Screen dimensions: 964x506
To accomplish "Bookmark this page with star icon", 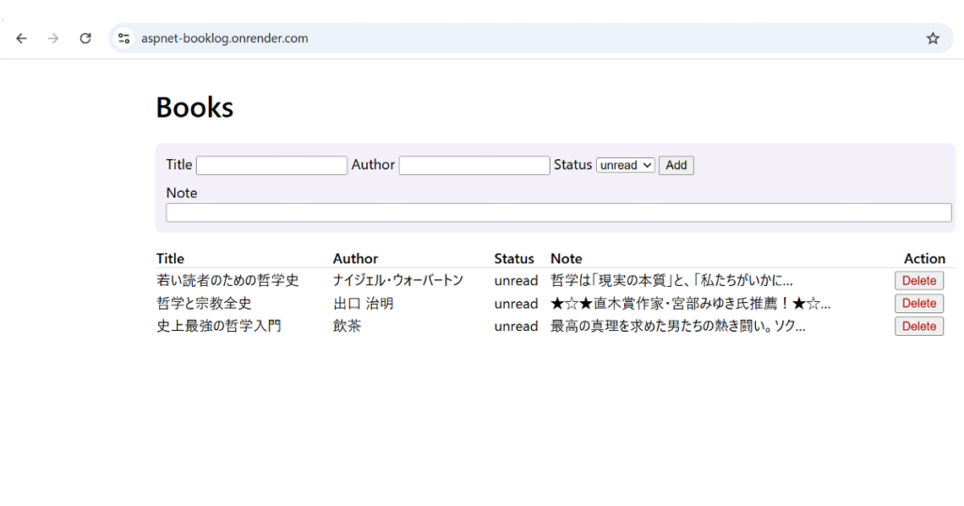I will click(x=932, y=39).
